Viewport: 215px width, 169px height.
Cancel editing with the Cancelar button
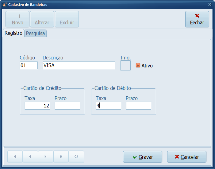[x=186, y=157]
